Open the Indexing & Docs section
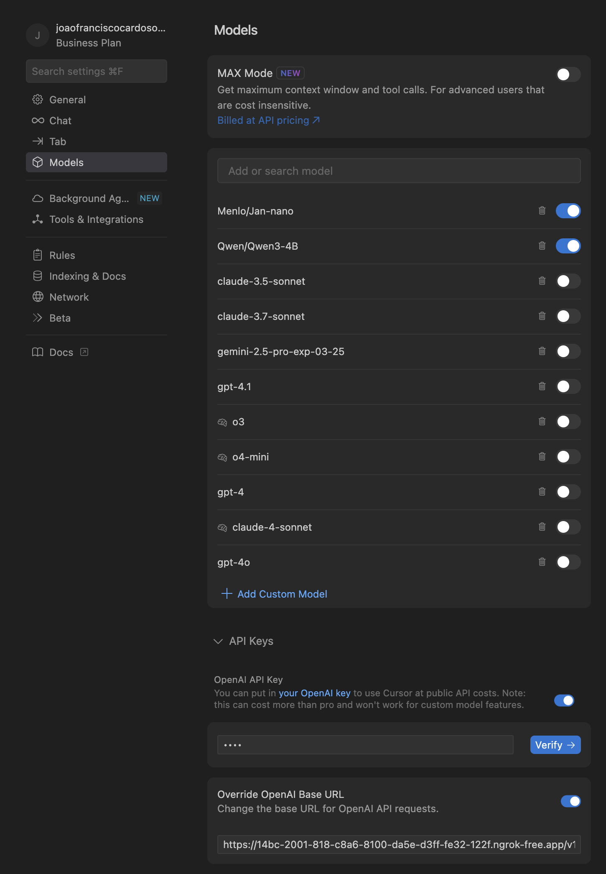Screen dimensions: 606x874 pos(87,276)
